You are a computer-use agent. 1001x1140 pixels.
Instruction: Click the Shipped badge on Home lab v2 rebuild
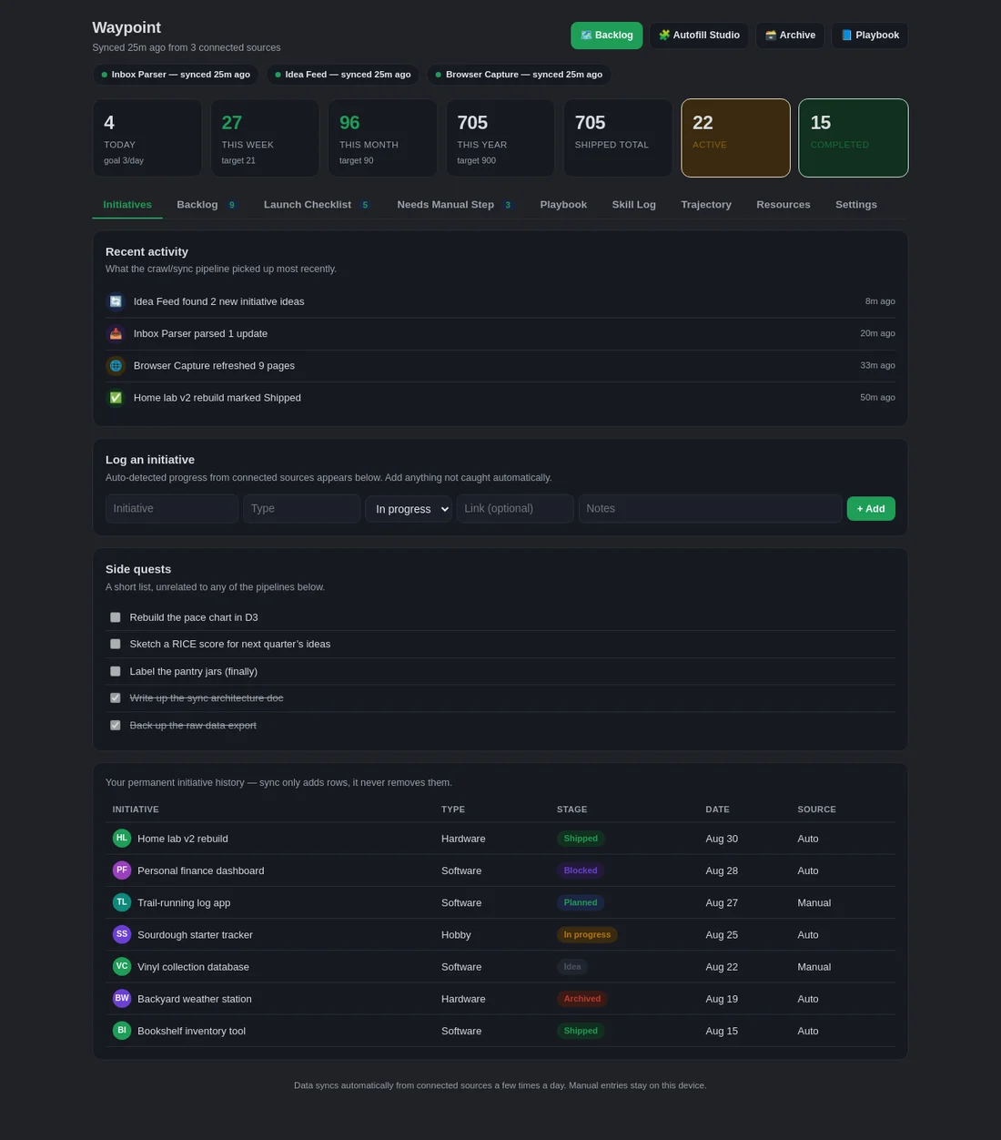581,839
